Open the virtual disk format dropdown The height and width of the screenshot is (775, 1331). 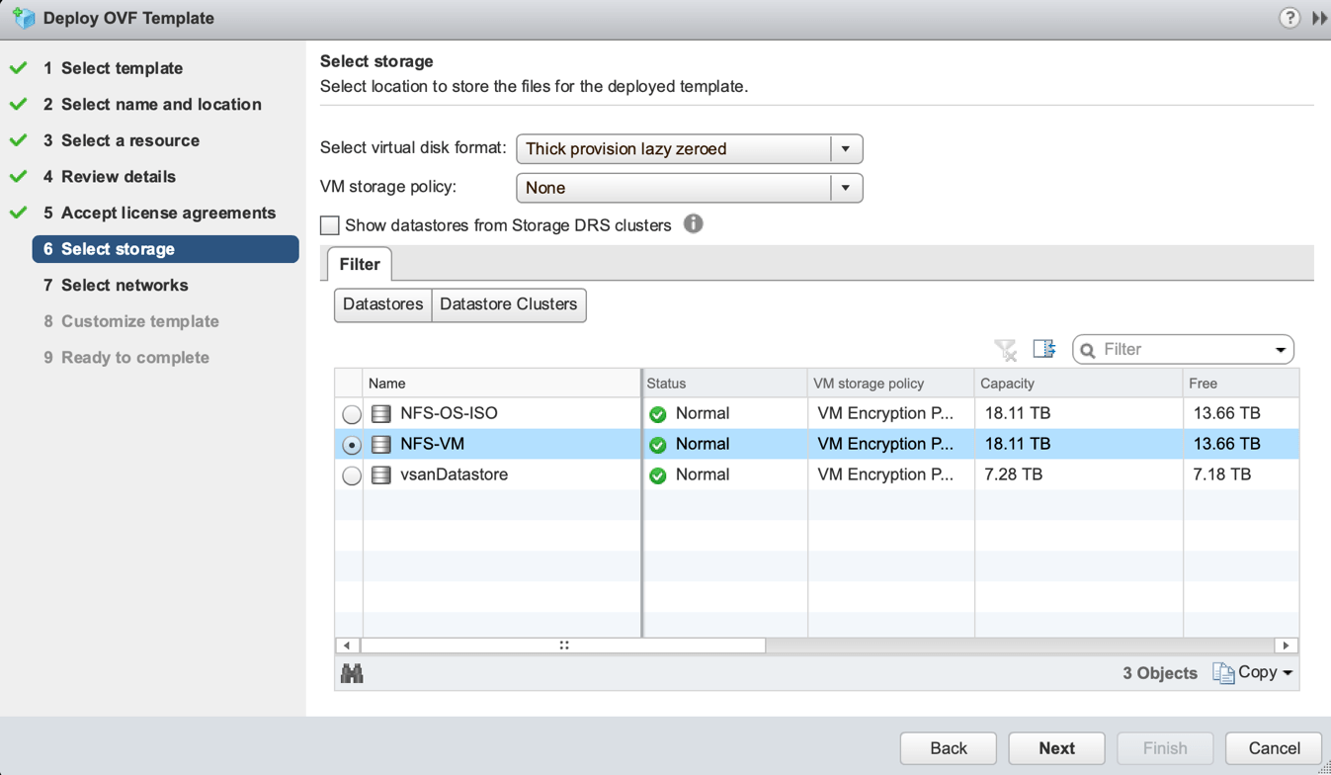click(846, 148)
